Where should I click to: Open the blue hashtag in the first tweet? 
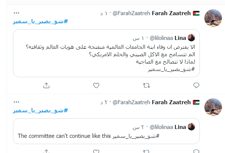[x=41, y=21]
